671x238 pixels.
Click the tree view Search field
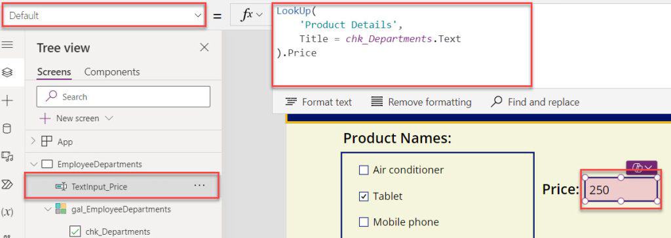123,97
